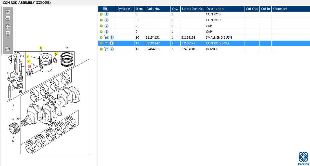Screen dimensions: 310x166
Task: Open info icon on upper CON ROD row
Action: click(106, 14)
